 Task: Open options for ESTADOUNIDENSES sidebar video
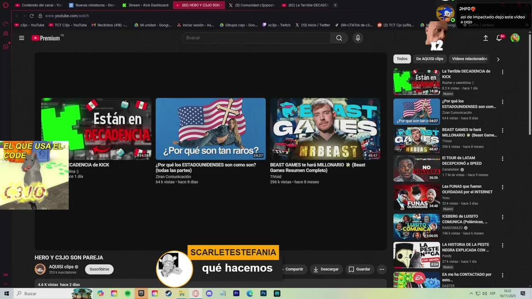pyautogui.click(x=502, y=102)
